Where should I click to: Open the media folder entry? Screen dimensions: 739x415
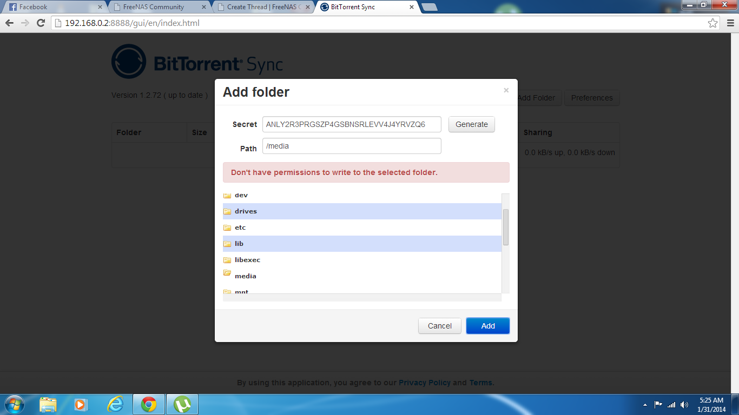coord(362,276)
